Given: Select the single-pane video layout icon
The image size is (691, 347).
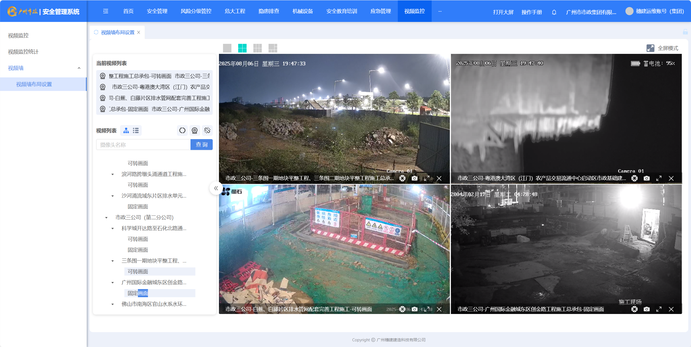Looking at the screenshot, I should click(x=227, y=48).
